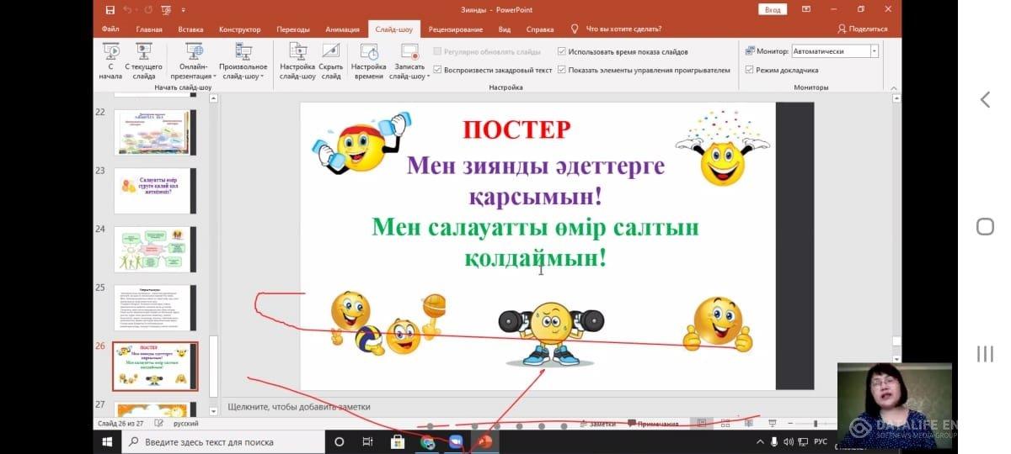This screenshot has width=1011, height=454.
Task: Click the Save icon in quick access toolbar
Action: 110,9
